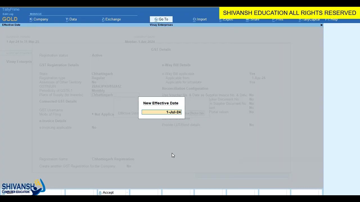360x202 pixels.
Task: Open the Z: Exchange menu
Action: click(111, 19)
